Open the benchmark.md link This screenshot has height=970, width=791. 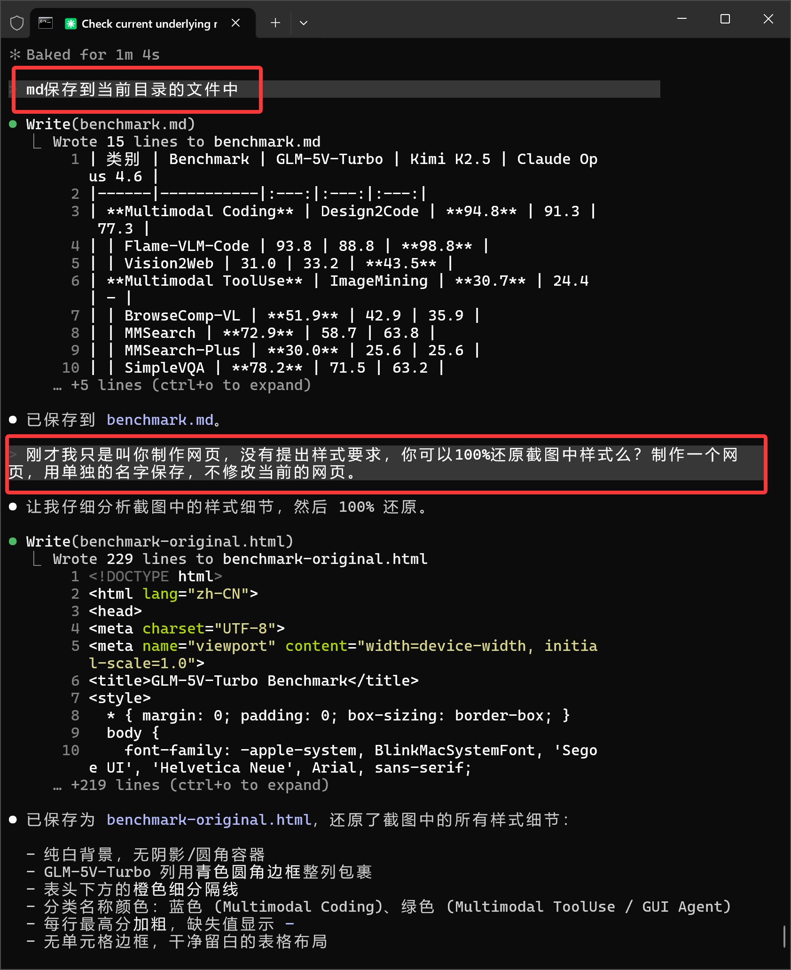pos(160,420)
